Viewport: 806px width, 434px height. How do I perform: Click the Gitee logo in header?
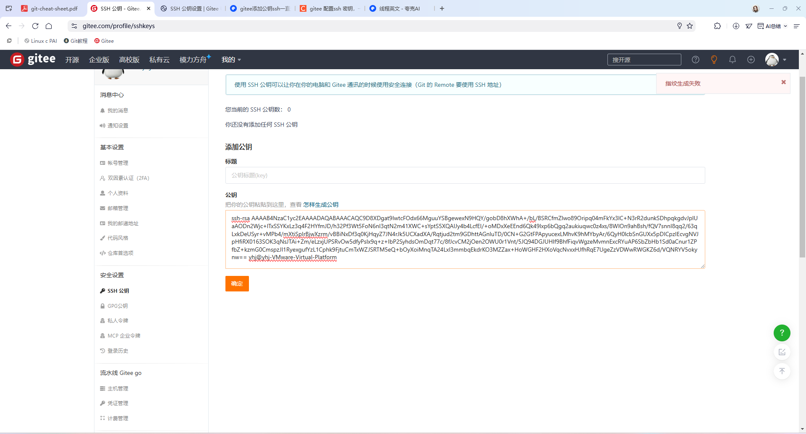click(33, 59)
